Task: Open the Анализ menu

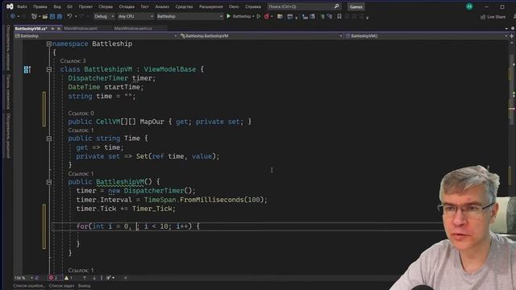Action: point(162,6)
